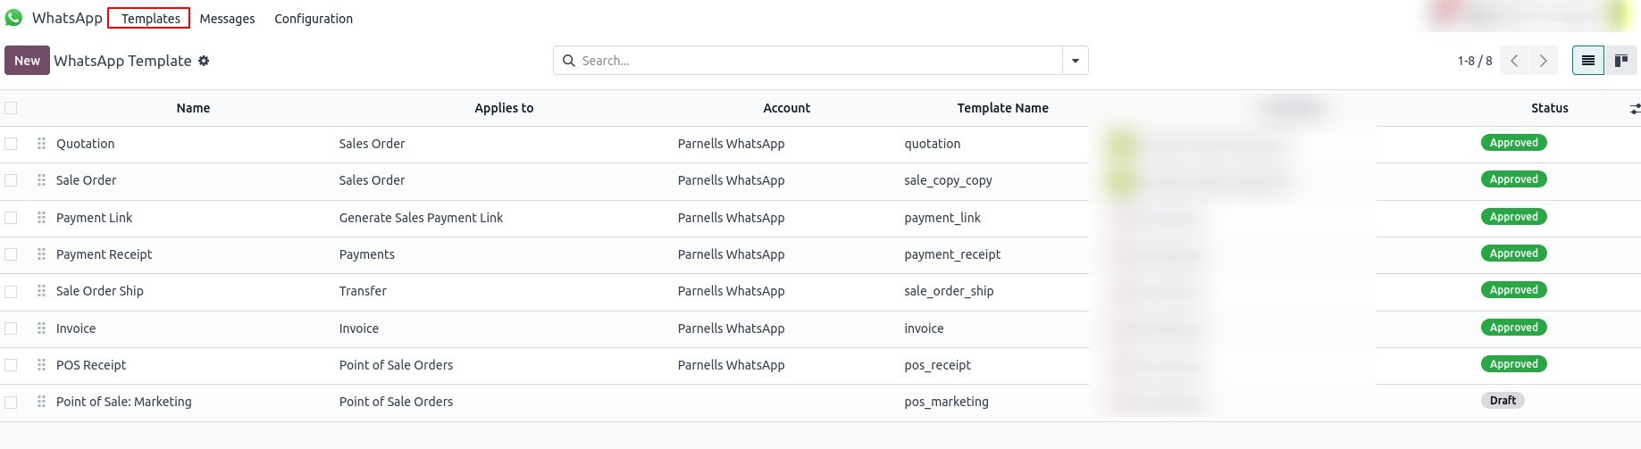The width and height of the screenshot is (1641, 449).
Task: Open the Point of Sale: Marketing template
Action: pyautogui.click(x=123, y=402)
